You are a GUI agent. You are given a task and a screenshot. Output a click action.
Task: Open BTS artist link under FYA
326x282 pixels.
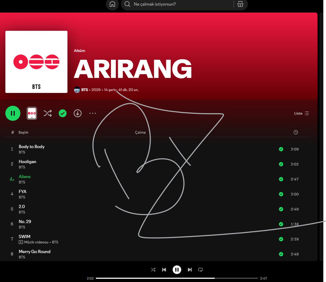point(22,197)
